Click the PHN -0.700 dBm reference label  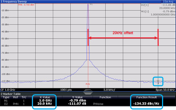click(26, 5)
